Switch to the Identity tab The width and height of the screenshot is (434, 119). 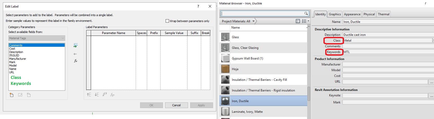[320, 14]
